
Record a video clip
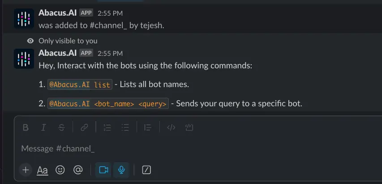pyautogui.click(x=104, y=170)
